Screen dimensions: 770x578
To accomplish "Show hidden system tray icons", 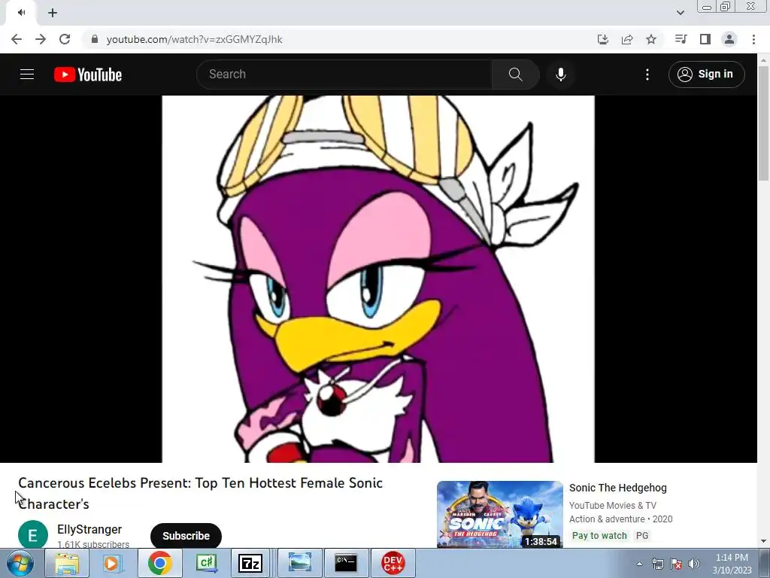I will click(639, 564).
